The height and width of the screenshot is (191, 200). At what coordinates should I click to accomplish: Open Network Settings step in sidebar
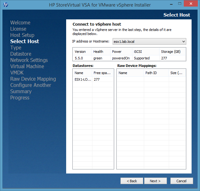(29, 60)
